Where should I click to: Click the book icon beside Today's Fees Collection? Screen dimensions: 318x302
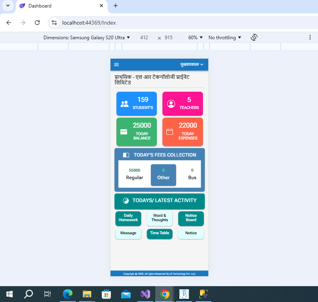pos(126,155)
